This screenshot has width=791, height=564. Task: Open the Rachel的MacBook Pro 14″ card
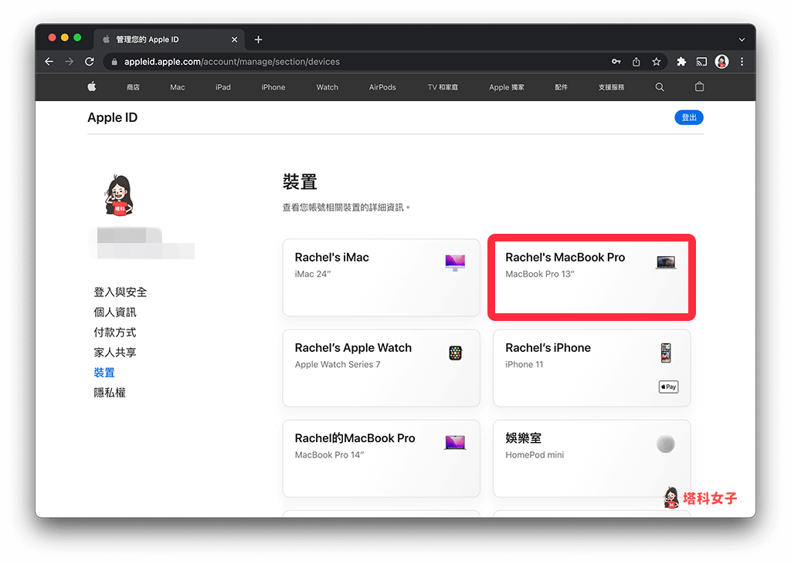[x=381, y=458]
